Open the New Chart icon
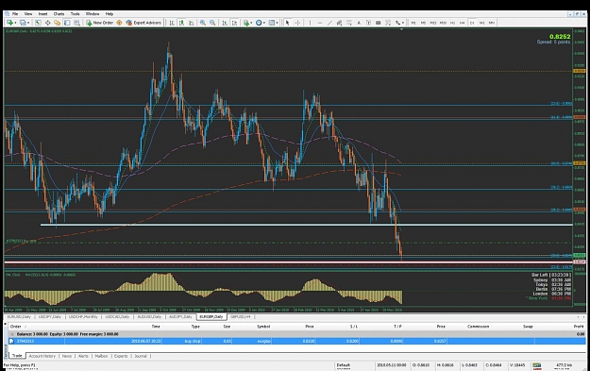This screenshot has width=590, height=371. pos(9,23)
